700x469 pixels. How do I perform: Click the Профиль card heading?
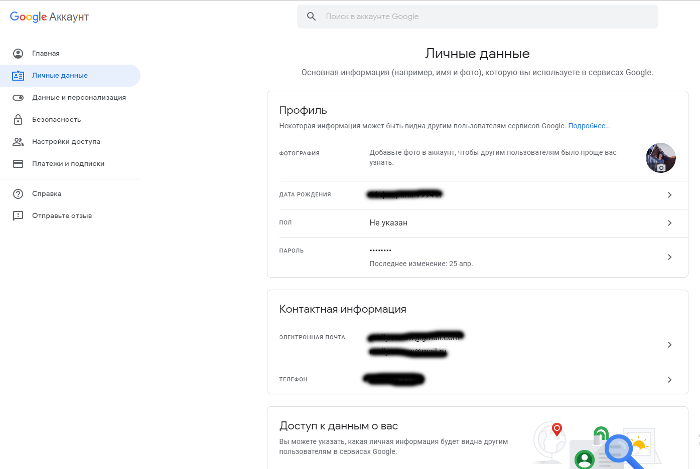pyautogui.click(x=303, y=110)
